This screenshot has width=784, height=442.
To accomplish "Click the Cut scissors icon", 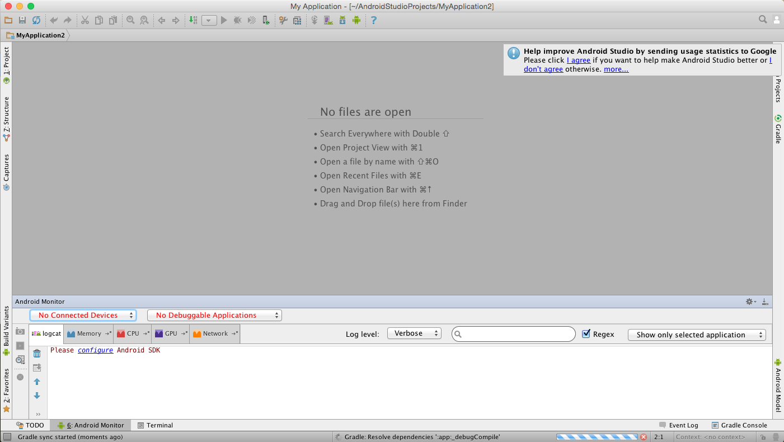I will click(x=85, y=20).
